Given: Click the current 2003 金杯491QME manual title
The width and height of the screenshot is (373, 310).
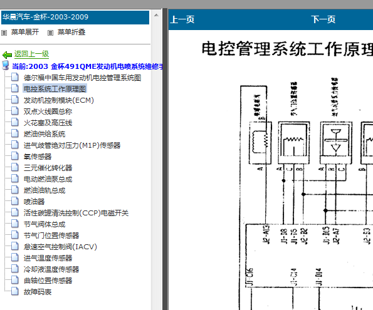Looking at the screenshot, I should [x=87, y=66].
